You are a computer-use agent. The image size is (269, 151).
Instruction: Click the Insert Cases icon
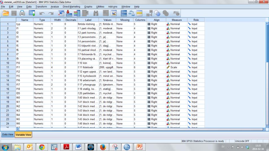(106, 13)
